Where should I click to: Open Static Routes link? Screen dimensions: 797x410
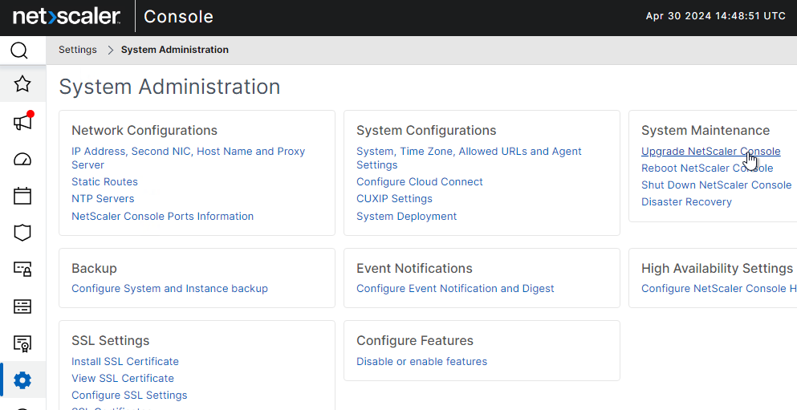click(104, 182)
